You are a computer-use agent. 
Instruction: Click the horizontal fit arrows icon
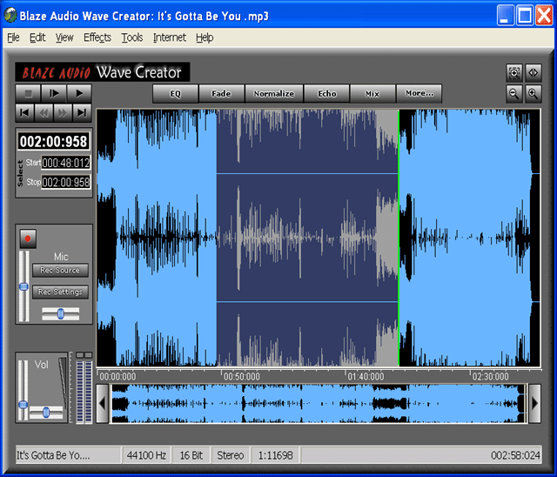coord(534,73)
